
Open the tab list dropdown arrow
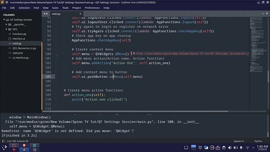267,14
